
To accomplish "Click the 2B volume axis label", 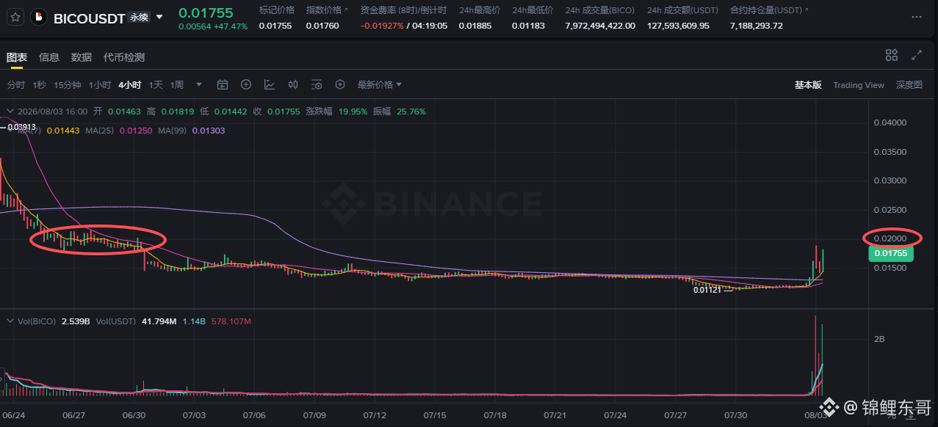I will 879,340.
